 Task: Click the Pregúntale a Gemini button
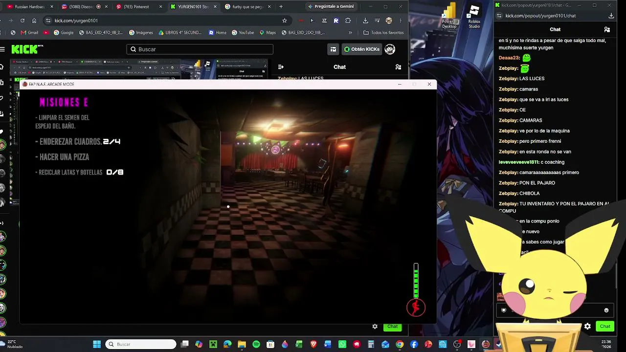pyautogui.click(x=331, y=7)
